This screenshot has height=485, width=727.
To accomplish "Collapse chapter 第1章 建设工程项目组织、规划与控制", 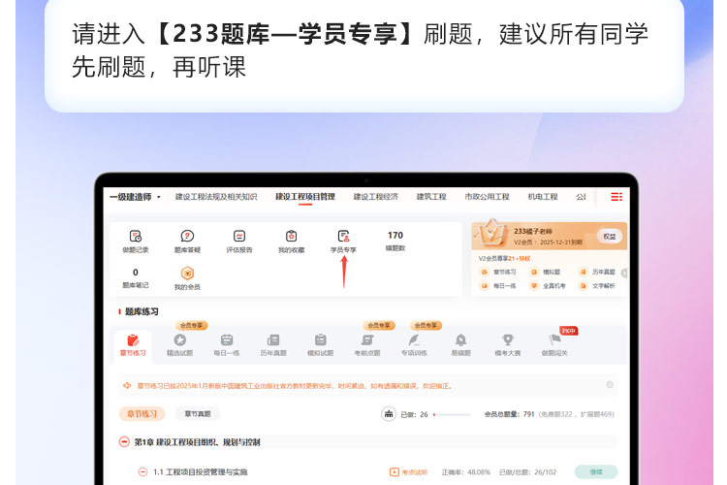I will [124, 442].
